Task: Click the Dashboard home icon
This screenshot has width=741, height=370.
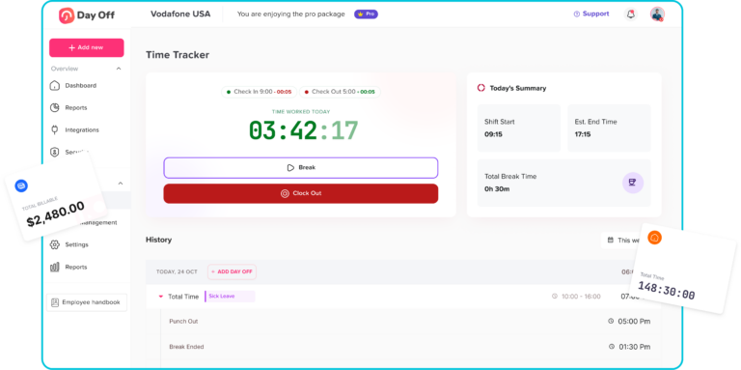Action: click(55, 86)
